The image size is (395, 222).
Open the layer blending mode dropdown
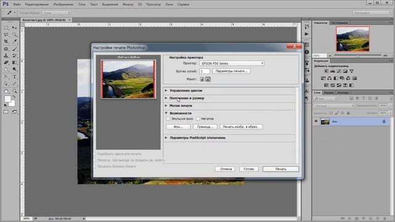(x=334, y=105)
